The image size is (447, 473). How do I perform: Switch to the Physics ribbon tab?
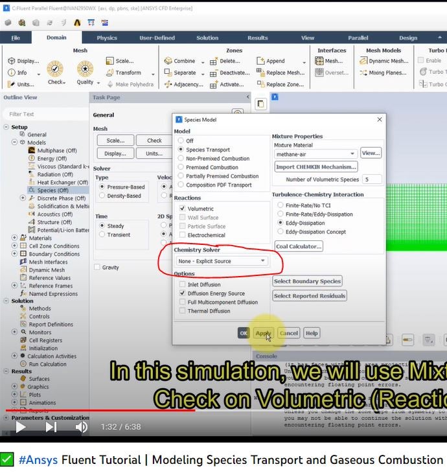(107, 38)
